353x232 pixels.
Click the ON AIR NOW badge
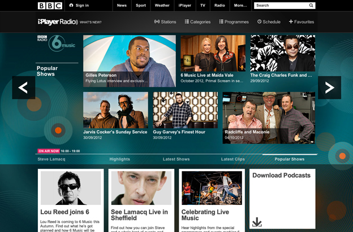click(x=49, y=151)
